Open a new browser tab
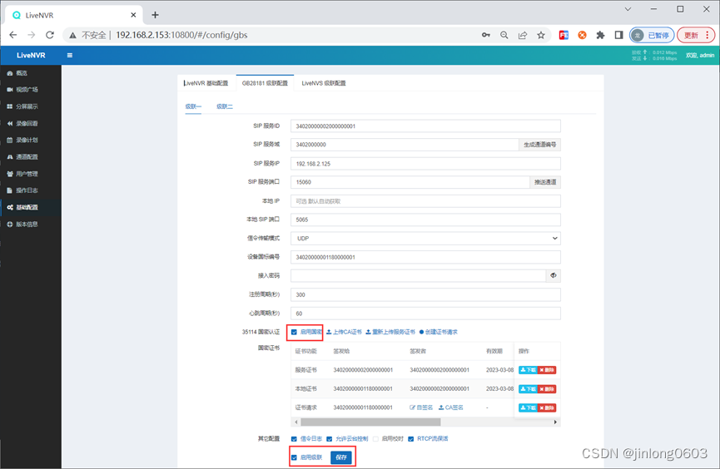The width and height of the screenshot is (720, 469). coord(155,15)
